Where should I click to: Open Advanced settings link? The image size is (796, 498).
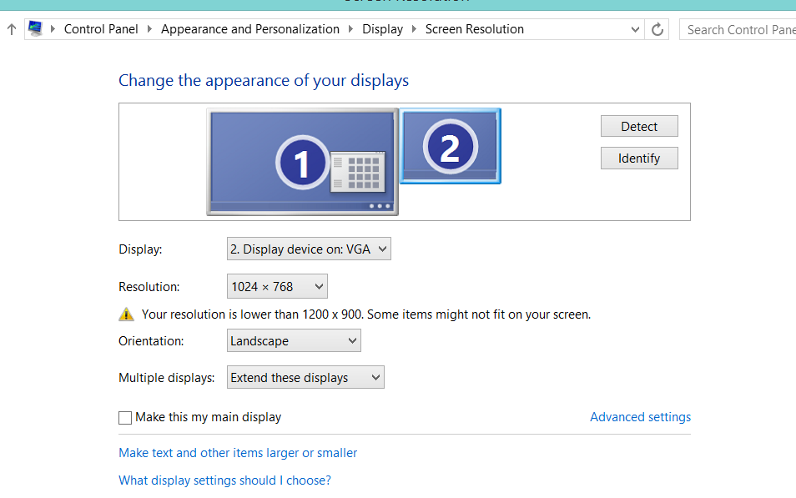tap(640, 417)
